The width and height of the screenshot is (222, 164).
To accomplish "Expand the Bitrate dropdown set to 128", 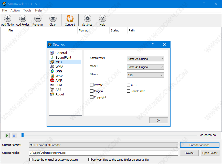I will tap(145, 75).
